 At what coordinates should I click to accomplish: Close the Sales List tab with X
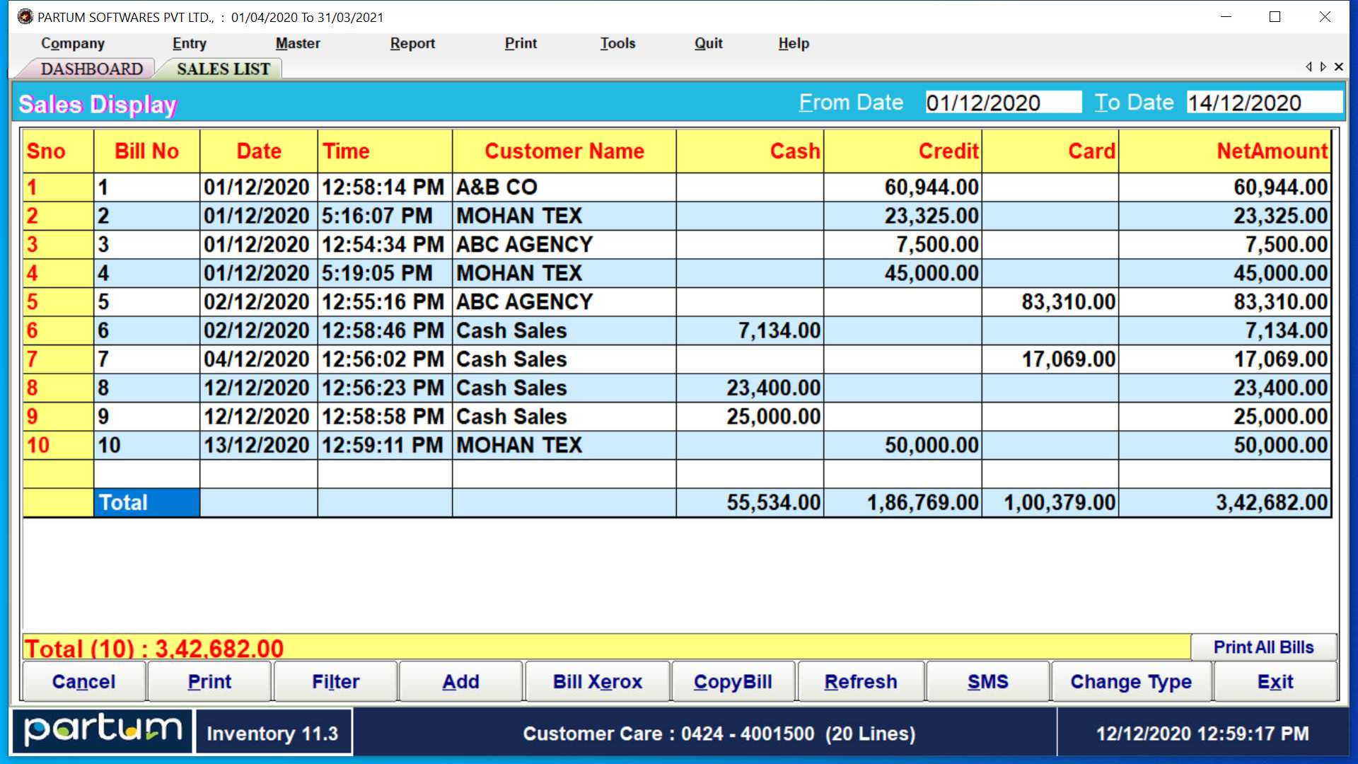click(x=1338, y=66)
